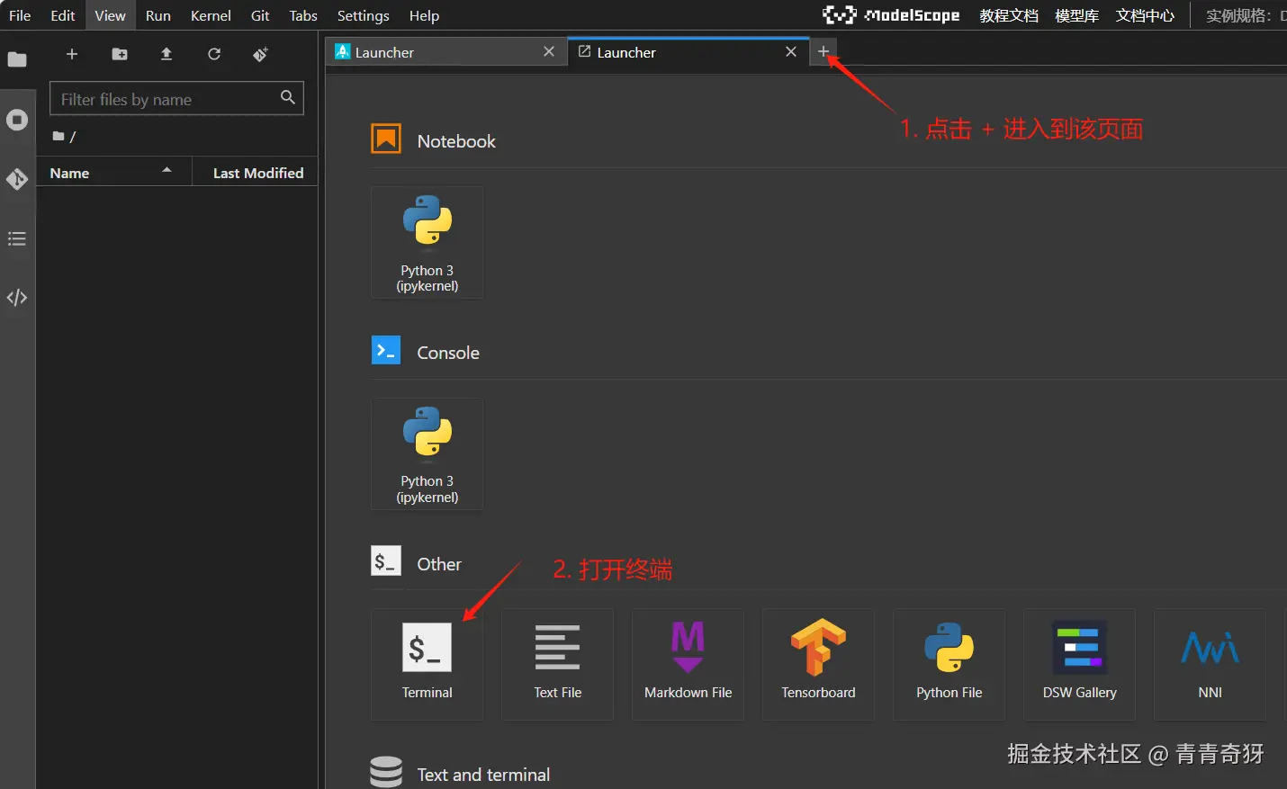The height and width of the screenshot is (789, 1287).
Task: Sort files by Name column
Action: (113, 173)
